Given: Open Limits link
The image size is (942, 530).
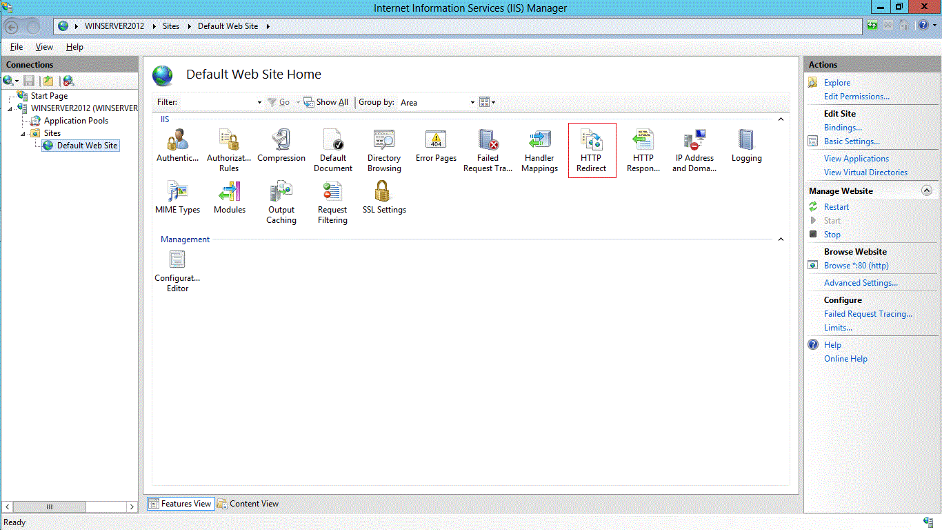Looking at the screenshot, I should pos(838,328).
